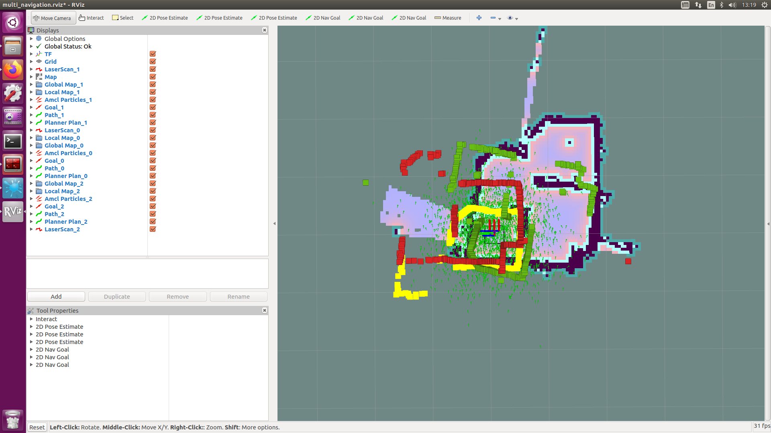
Task: Click the first 2D Nav Goal tool
Action: [323, 18]
